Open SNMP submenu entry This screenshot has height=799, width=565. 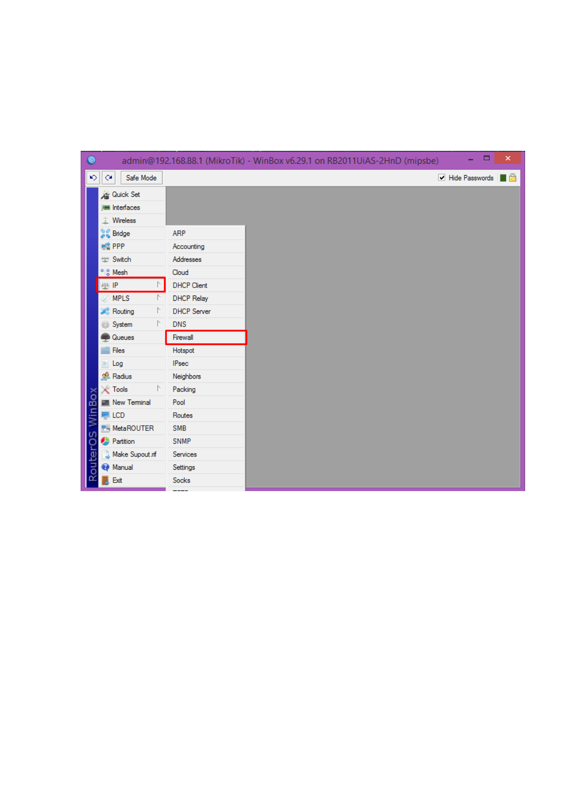coord(206,441)
